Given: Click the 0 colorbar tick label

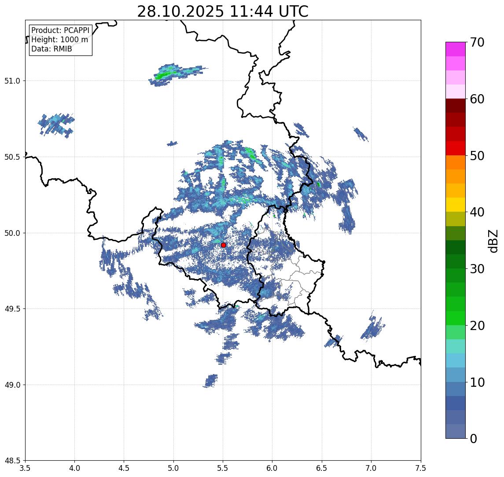Looking at the screenshot, I should tap(474, 438).
